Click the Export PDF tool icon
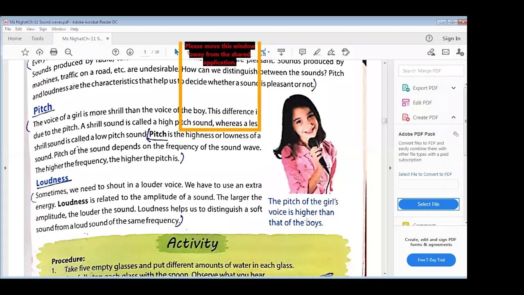Image resolution: width=524 pixels, height=295 pixels. coord(406,88)
